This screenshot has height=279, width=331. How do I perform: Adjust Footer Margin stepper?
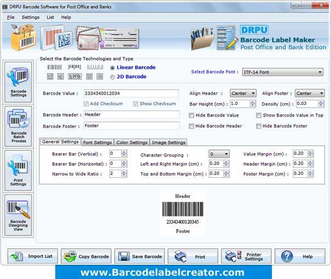point(310,173)
